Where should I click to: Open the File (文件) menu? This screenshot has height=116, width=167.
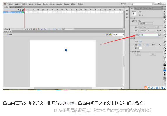(11, 4)
